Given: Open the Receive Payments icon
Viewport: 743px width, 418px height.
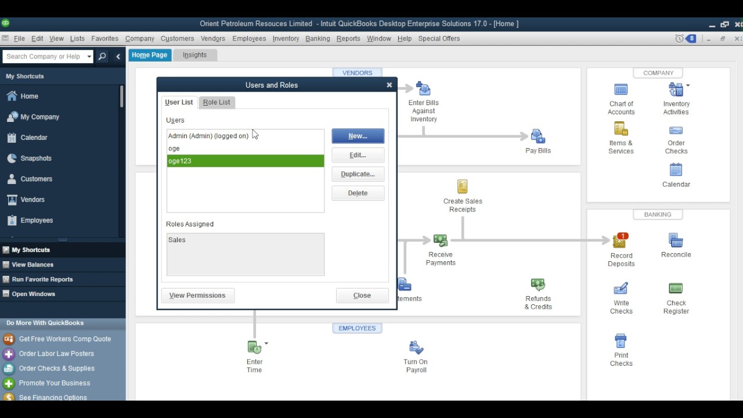Looking at the screenshot, I should [x=441, y=240].
